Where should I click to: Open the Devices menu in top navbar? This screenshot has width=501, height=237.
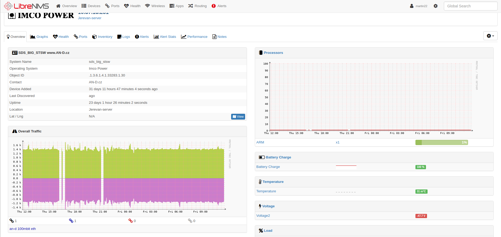click(91, 6)
